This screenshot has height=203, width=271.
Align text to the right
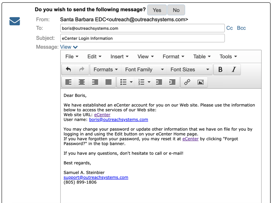(95, 82)
